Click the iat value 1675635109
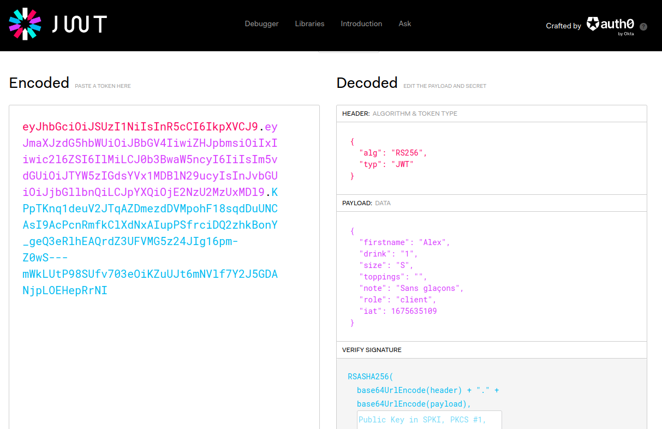 coord(414,311)
